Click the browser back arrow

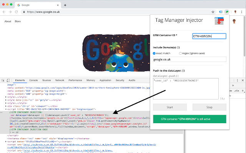[x=5, y=12]
